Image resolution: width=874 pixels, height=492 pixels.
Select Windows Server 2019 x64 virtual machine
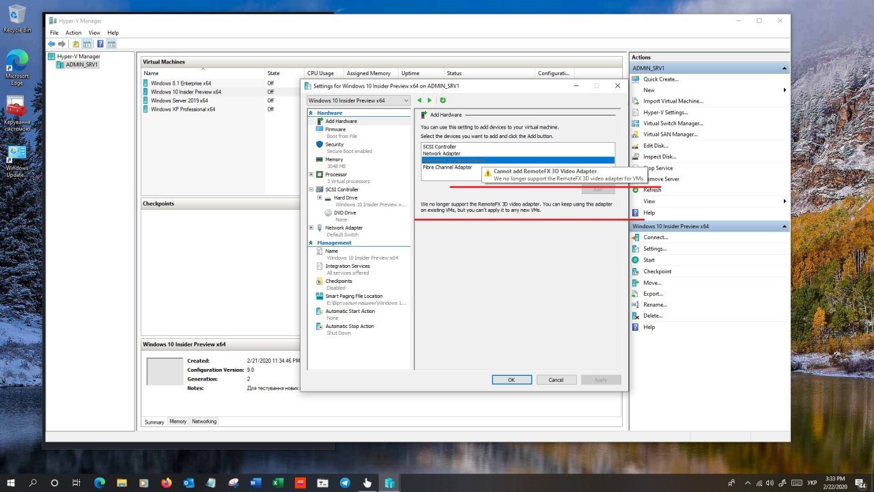[179, 100]
